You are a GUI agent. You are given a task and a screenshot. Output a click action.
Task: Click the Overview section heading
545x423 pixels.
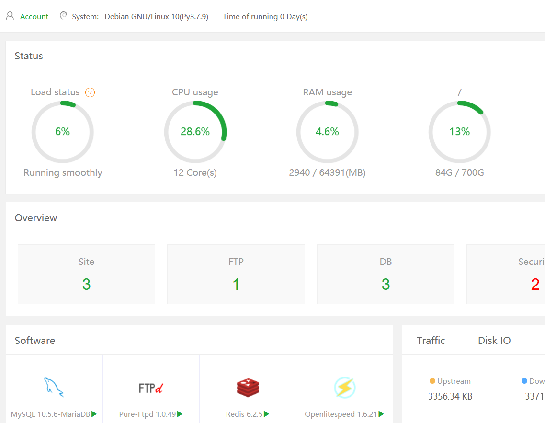point(36,218)
